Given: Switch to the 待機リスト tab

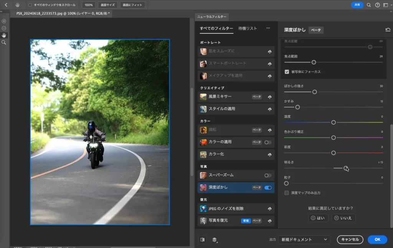Looking at the screenshot, I should coord(248,28).
